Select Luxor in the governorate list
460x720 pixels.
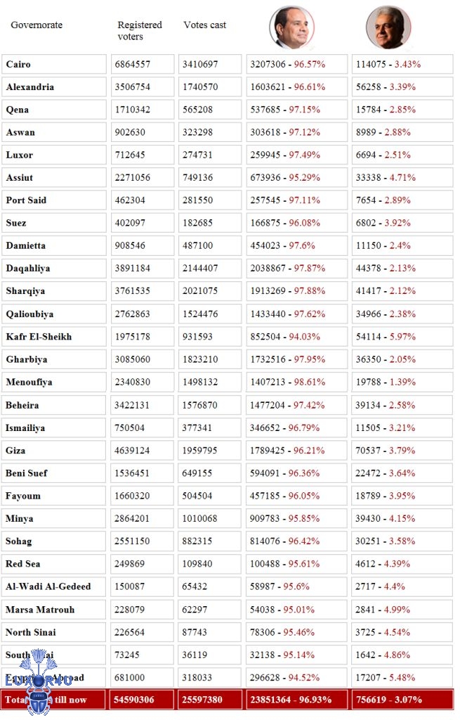54,155
